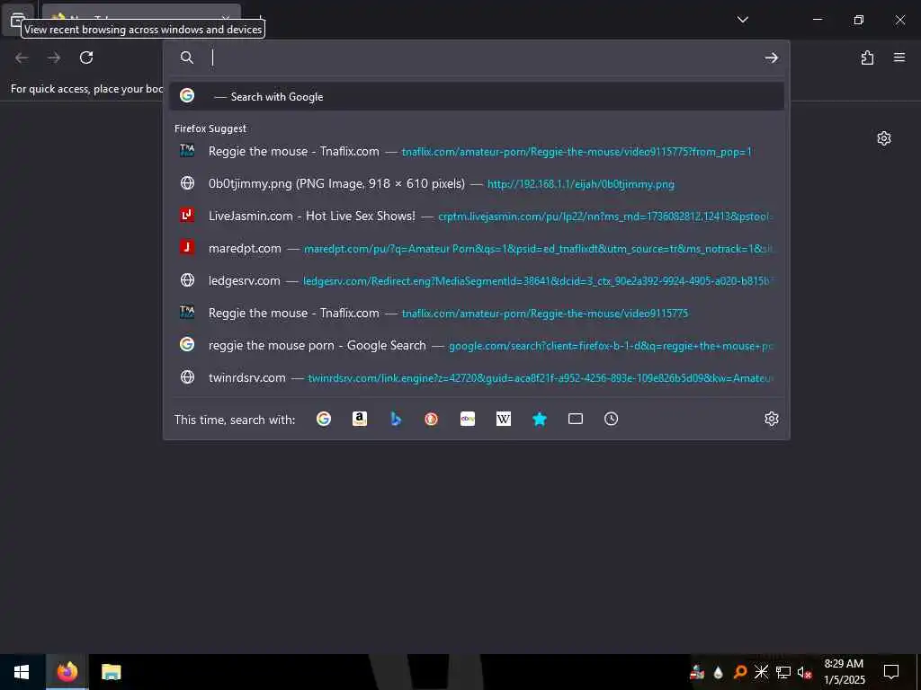Search in Bookmarks using star icon
Viewport: 921px width, 690px height.
[540, 419]
